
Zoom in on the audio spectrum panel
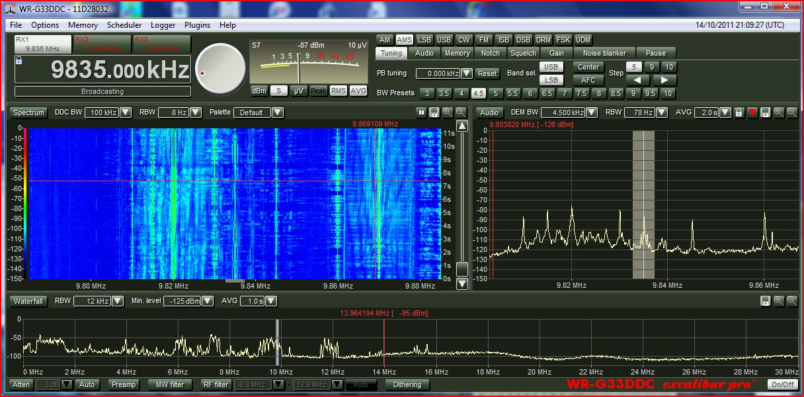coord(778,112)
